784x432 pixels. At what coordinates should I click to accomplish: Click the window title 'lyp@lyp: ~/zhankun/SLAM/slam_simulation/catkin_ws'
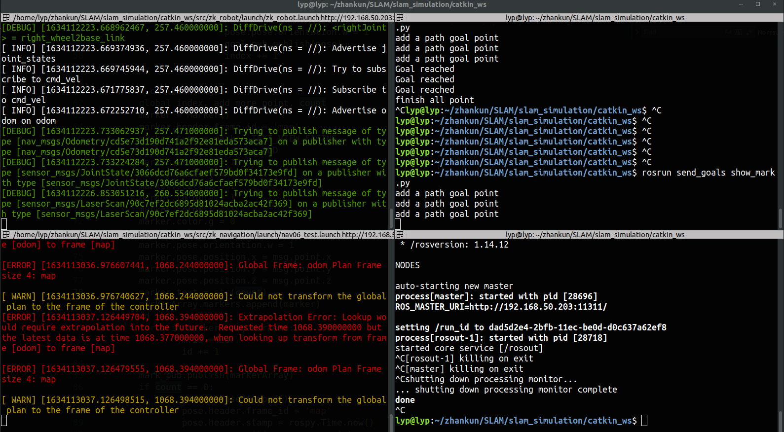392,4
